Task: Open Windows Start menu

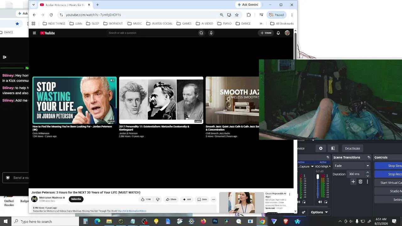Action: 6,222
